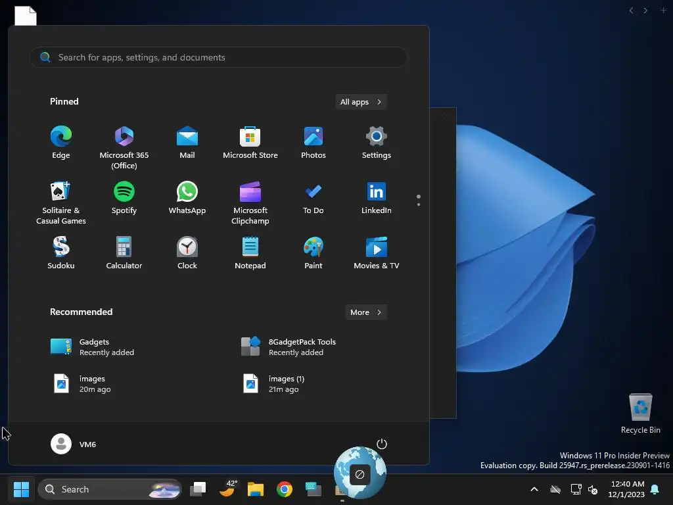Expand the All apps list

[361, 102]
